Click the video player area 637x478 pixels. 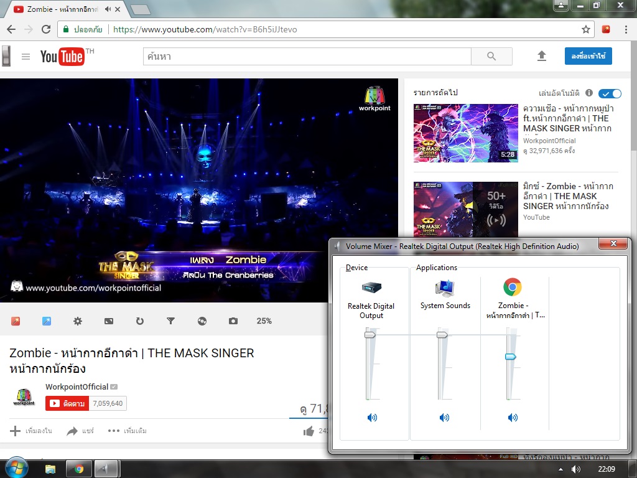pyautogui.click(x=199, y=190)
